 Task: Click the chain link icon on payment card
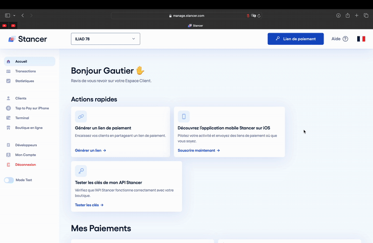click(81, 116)
